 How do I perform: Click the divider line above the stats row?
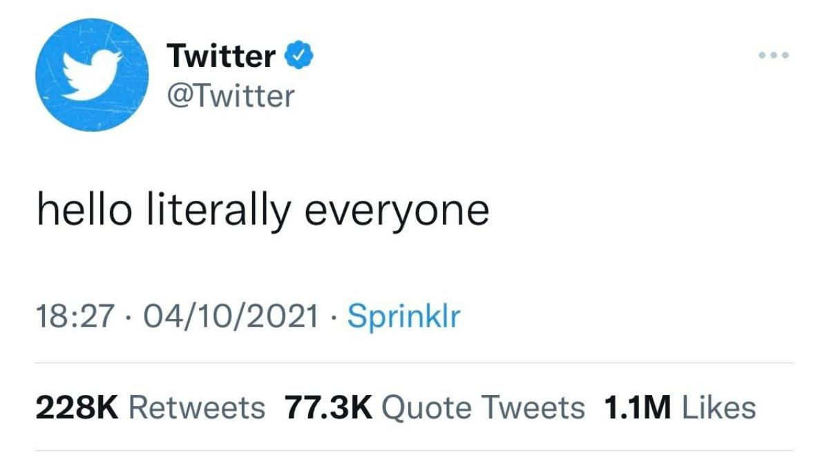coord(414,362)
